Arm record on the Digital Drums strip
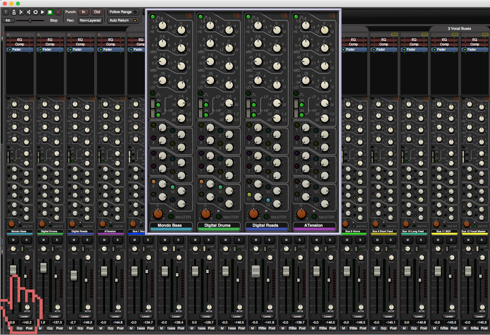 [39, 34]
